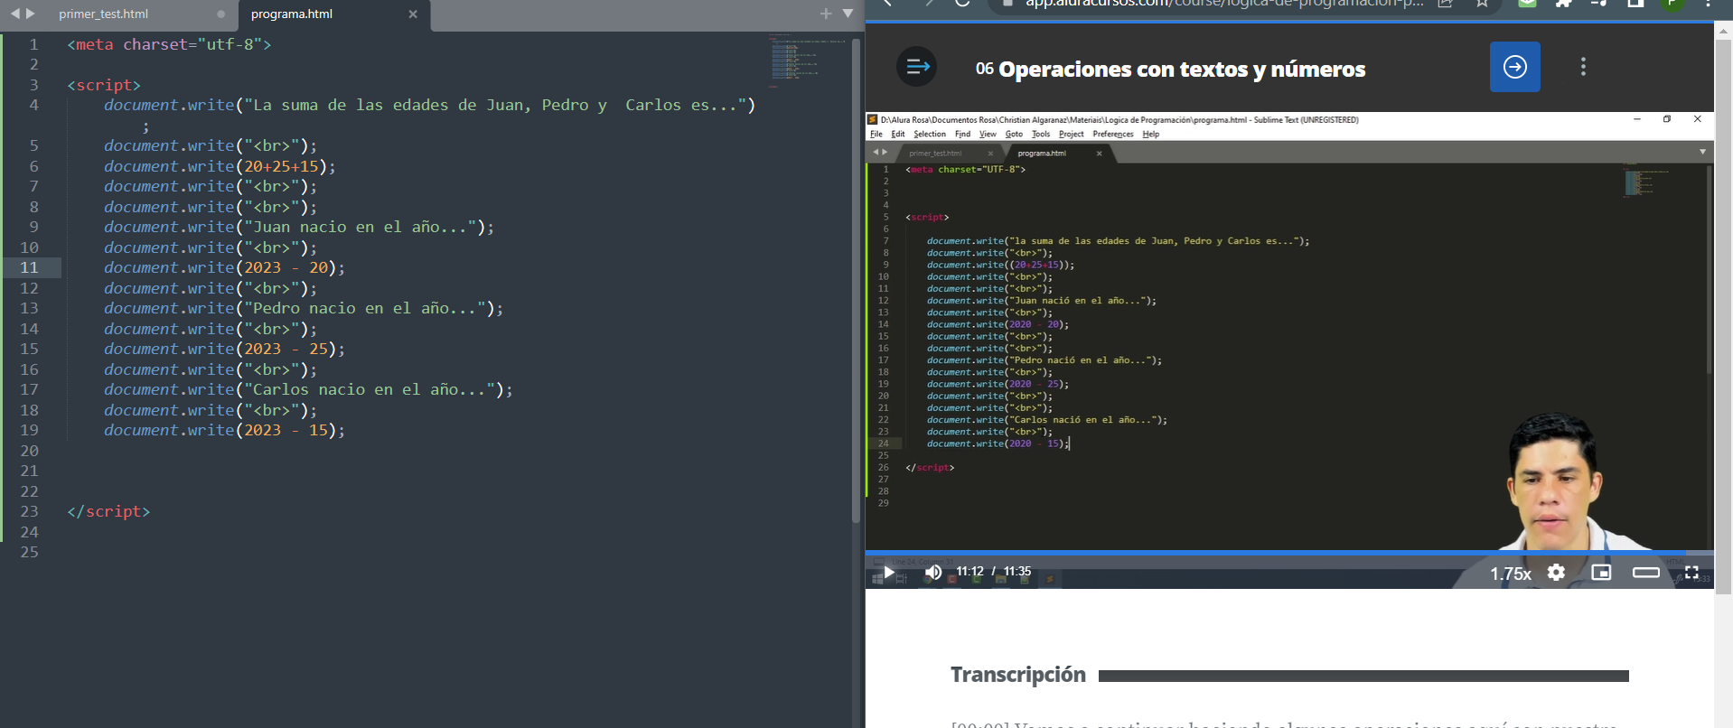The height and width of the screenshot is (728, 1733).
Task: Enter fullscreen video mode
Action: 1691,572
